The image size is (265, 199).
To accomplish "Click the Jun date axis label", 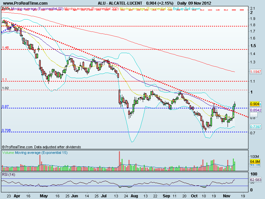I will [75, 196].
